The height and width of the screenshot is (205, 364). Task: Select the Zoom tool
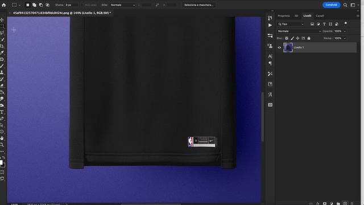2,145
